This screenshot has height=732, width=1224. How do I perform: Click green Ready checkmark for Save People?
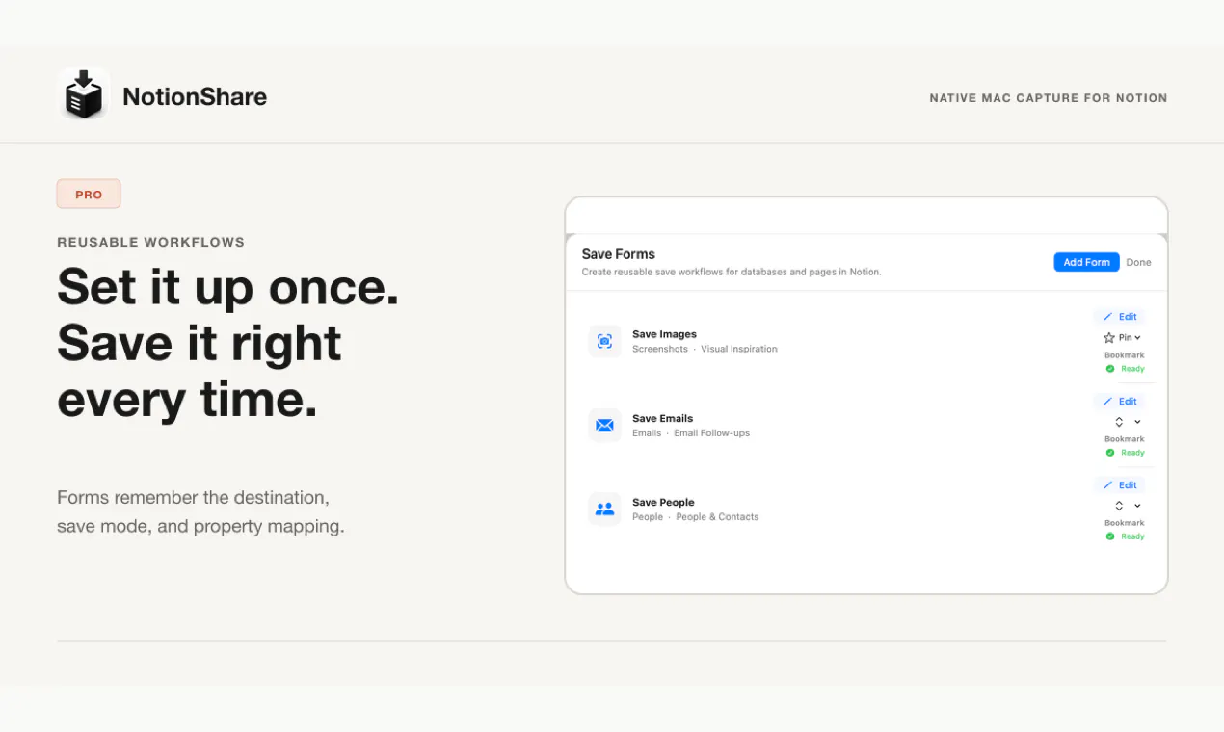[x=1110, y=536]
